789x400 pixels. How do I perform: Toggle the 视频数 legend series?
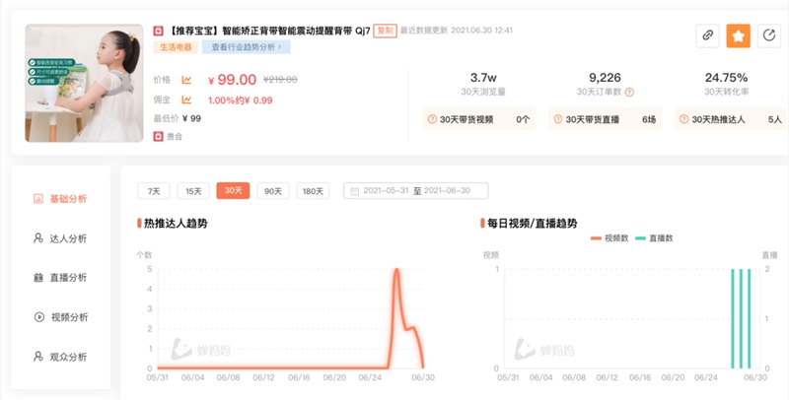pyautogui.click(x=610, y=238)
